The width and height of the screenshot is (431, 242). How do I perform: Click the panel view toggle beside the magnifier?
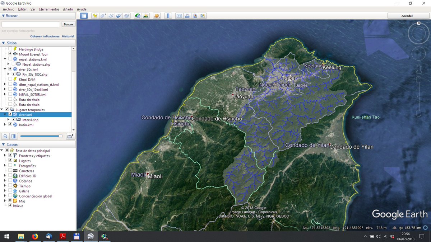(x=14, y=136)
